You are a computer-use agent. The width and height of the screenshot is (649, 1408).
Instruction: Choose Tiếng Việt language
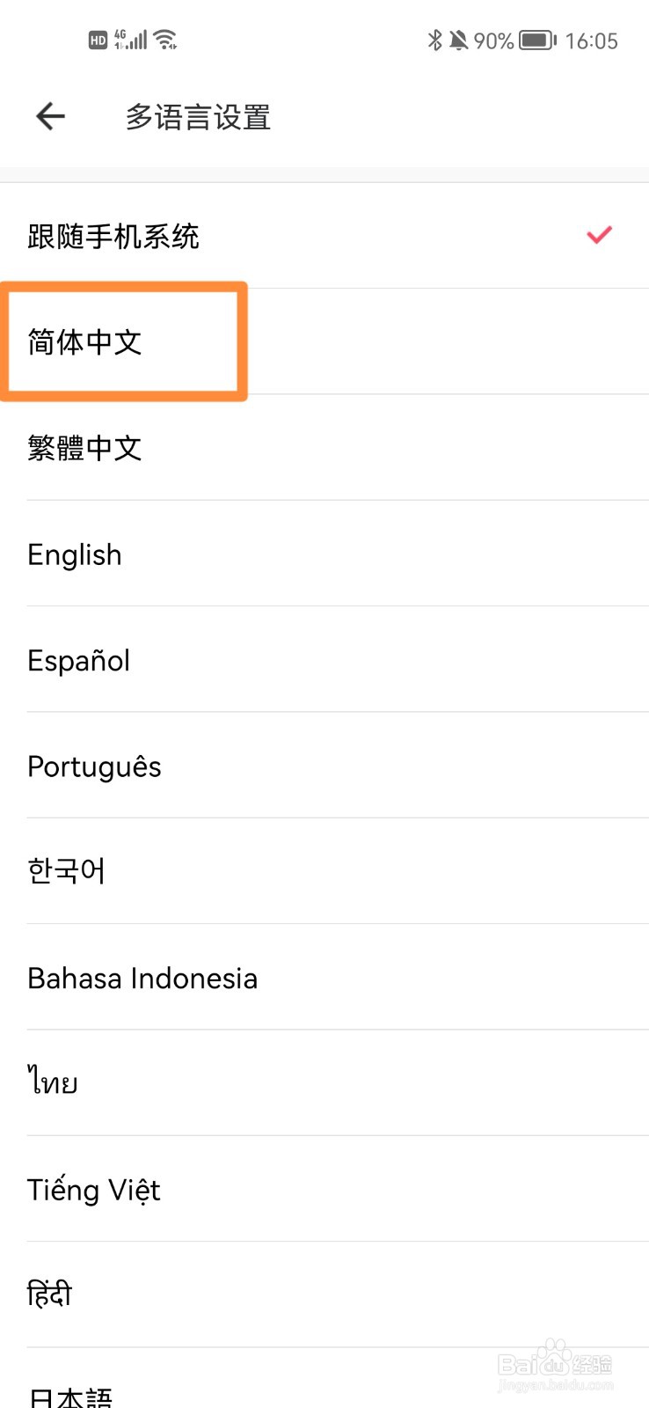[x=94, y=1190]
